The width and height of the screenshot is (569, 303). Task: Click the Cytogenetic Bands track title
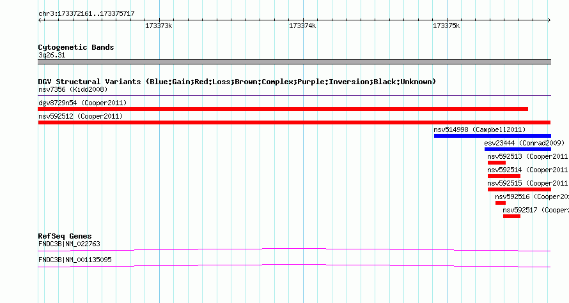pyautogui.click(x=76, y=47)
